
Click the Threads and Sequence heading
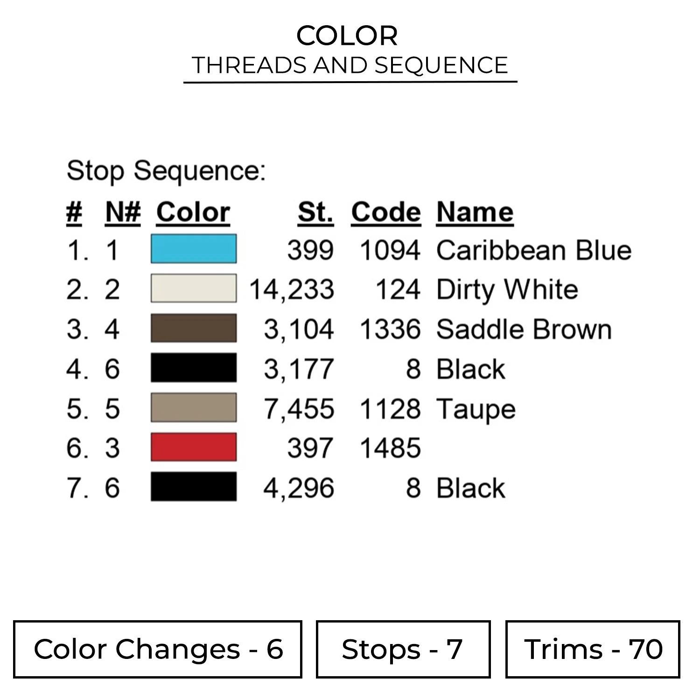click(350, 65)
